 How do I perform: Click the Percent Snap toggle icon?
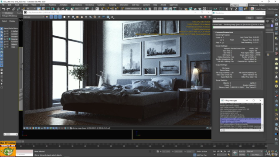[112, 9]
